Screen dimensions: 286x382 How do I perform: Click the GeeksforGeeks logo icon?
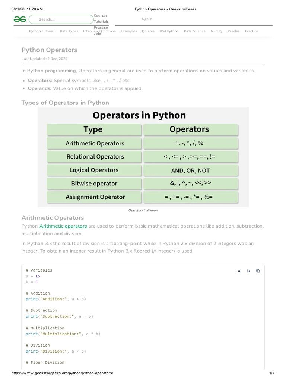[20, 19]
